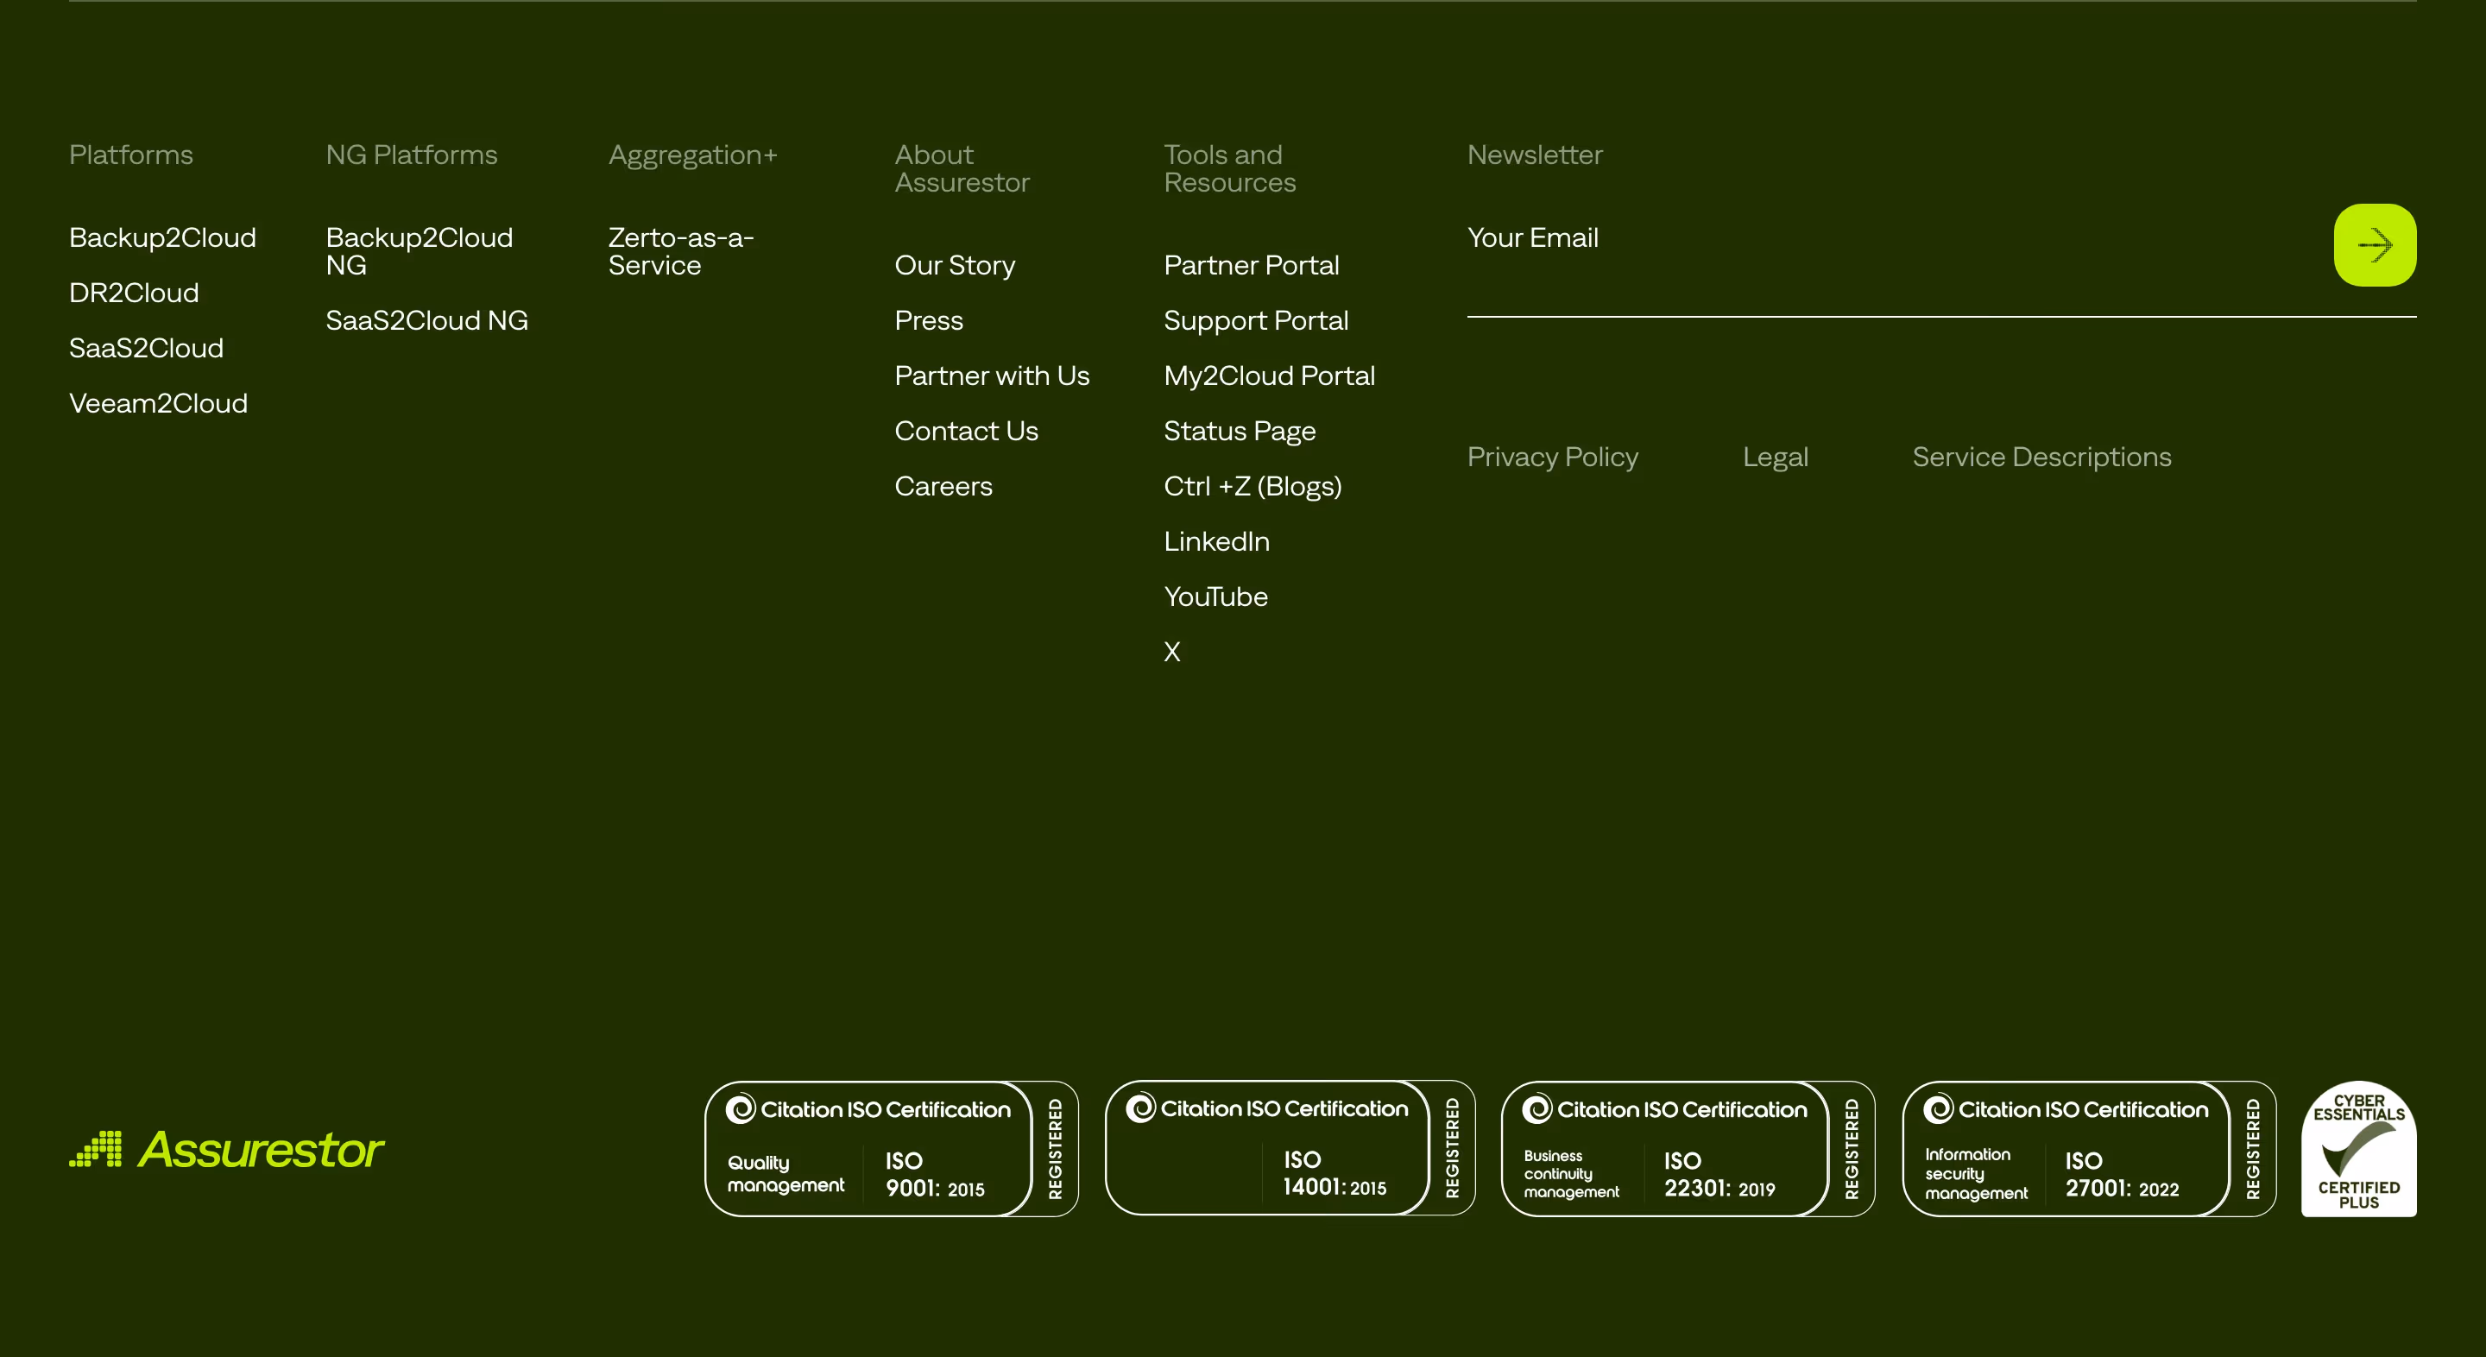2486x1357 pixels.
Task: Open the Partner with Us link
Action: pyautogui.click(x=991, y=376)
